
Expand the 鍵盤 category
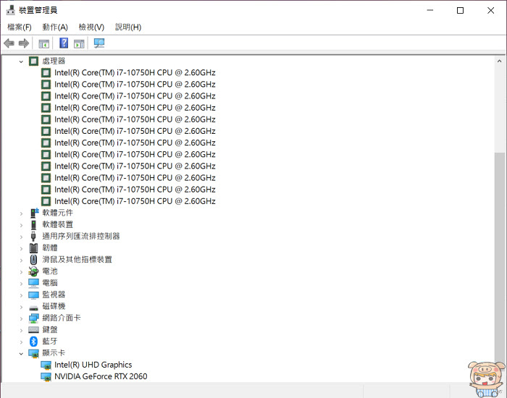pyautogui.click(x=21, y=330)
